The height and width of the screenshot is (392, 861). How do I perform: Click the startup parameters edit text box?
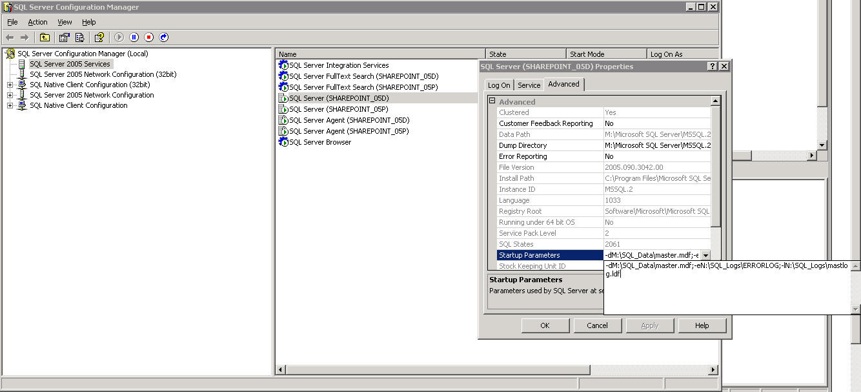coord(727,287)
